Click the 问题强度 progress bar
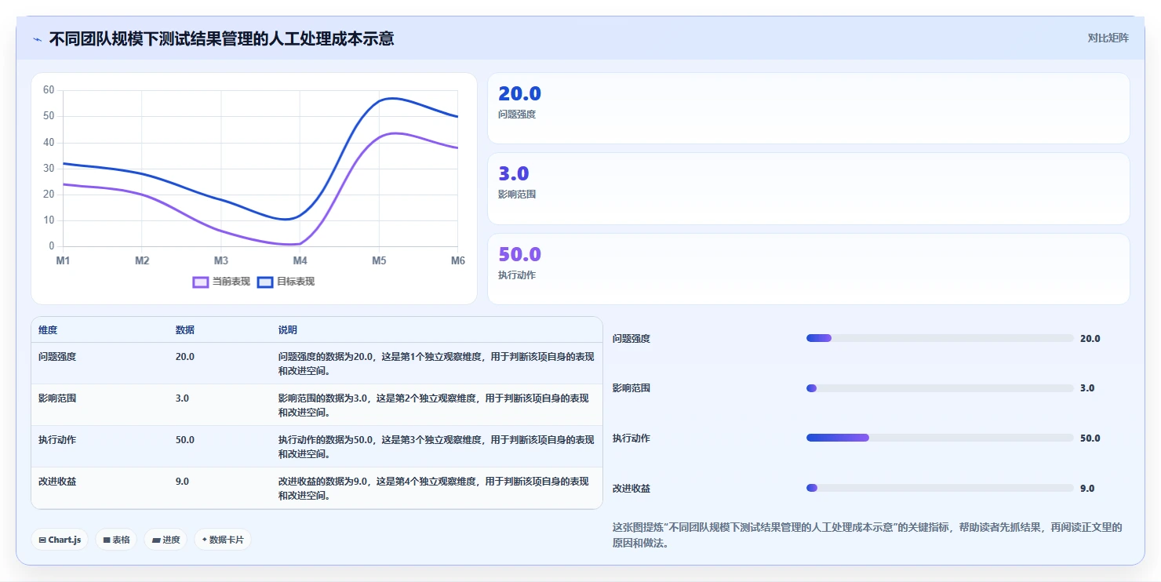 940,338
